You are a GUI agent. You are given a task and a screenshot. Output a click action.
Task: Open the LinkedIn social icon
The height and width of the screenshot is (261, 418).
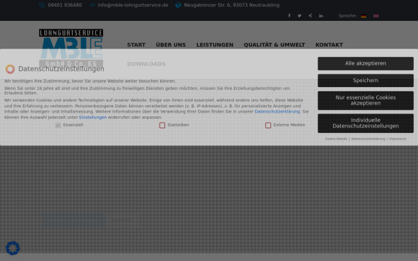pos(320,16)
